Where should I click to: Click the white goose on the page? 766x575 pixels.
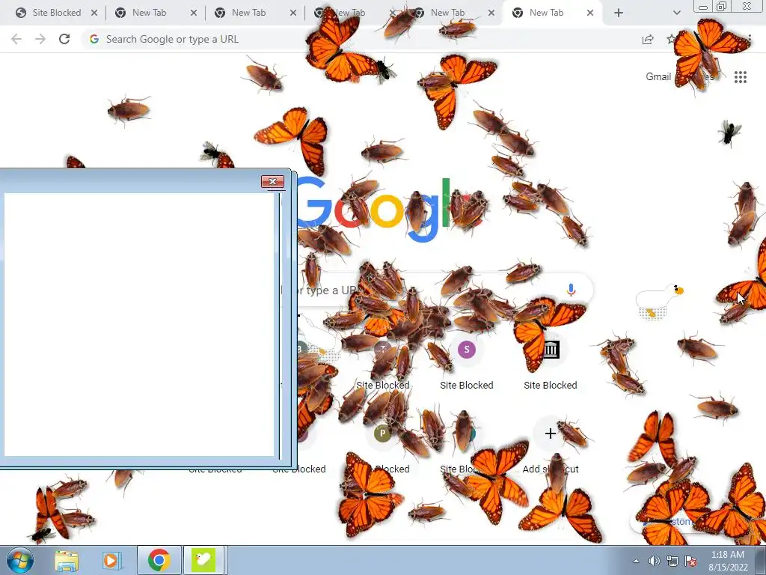[x=660, y=302]
